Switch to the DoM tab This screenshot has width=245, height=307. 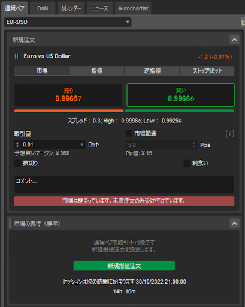[43, 8]
